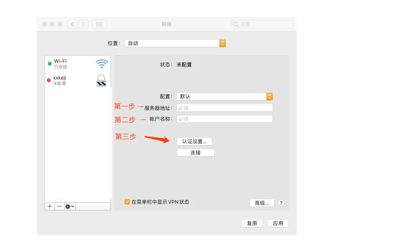Toggle 在菜单栏中显示VPN状态 checkbox
418x251 pixels.
127,202
